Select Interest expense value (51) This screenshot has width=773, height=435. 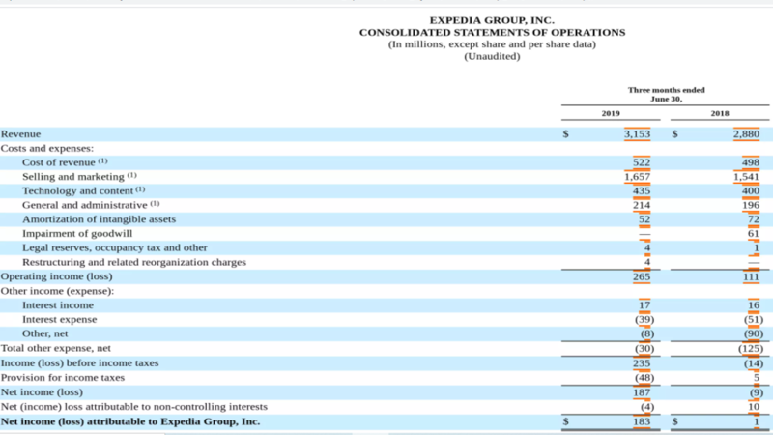click(x=754, y=320)
